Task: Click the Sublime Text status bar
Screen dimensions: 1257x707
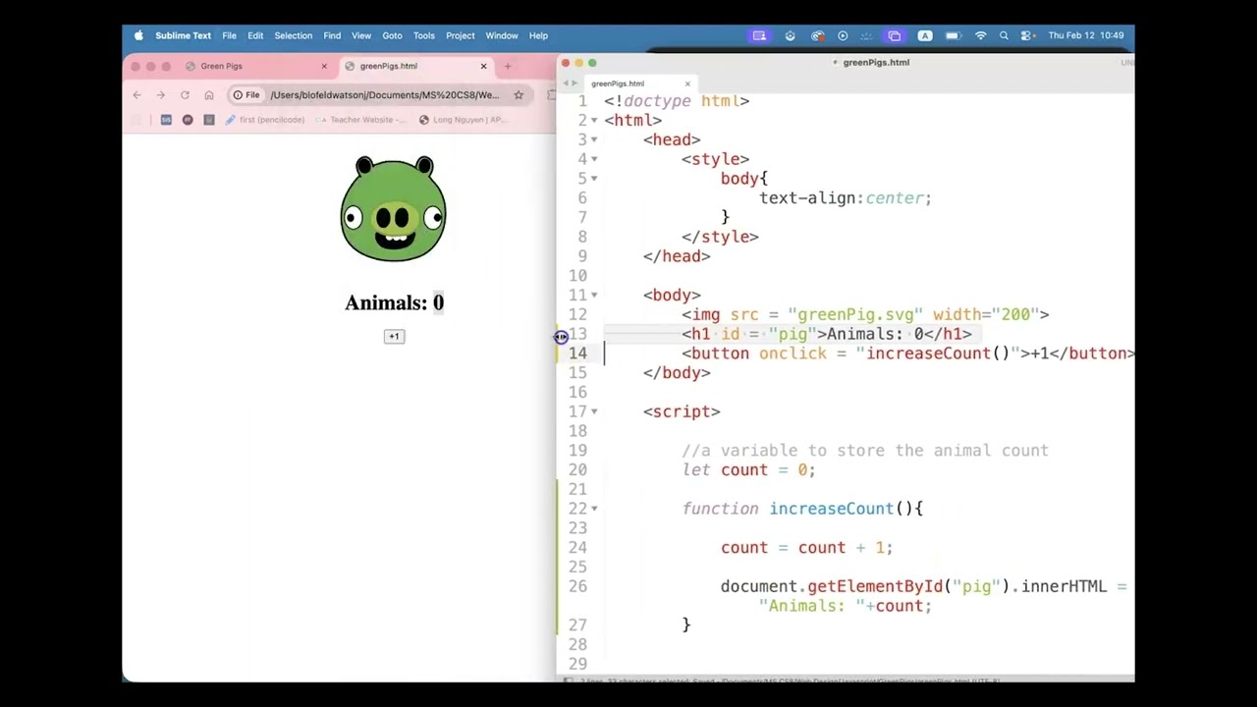Action: [x=845, y=680]
